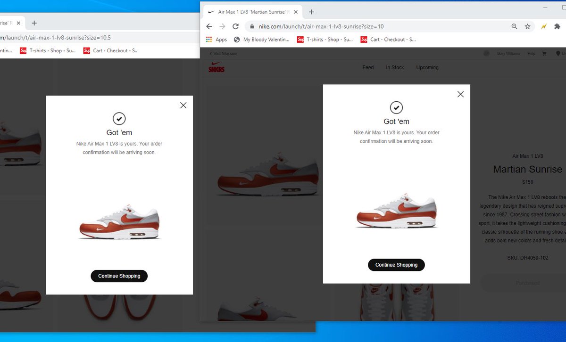Click the SNKRS logo
This screenshot has height=342, width=566.
click(216, 67)
